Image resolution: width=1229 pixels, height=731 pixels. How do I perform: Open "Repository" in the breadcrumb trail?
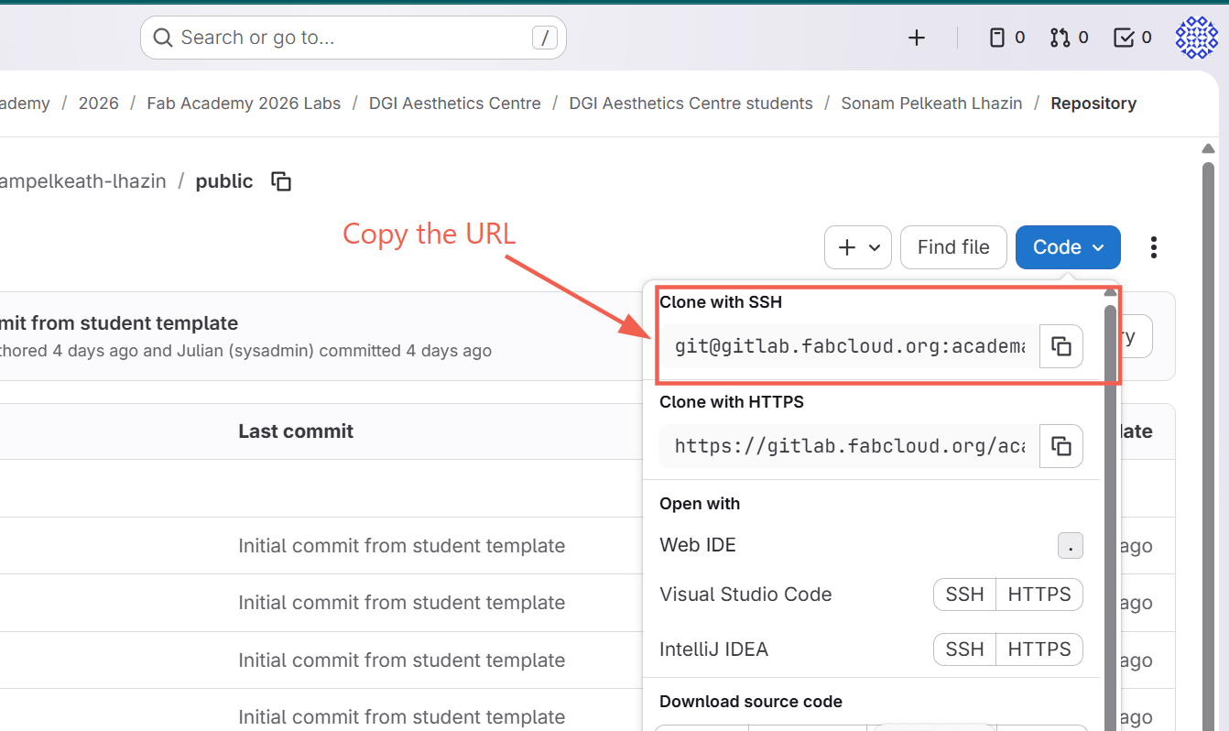click(x=1093, y=103)
